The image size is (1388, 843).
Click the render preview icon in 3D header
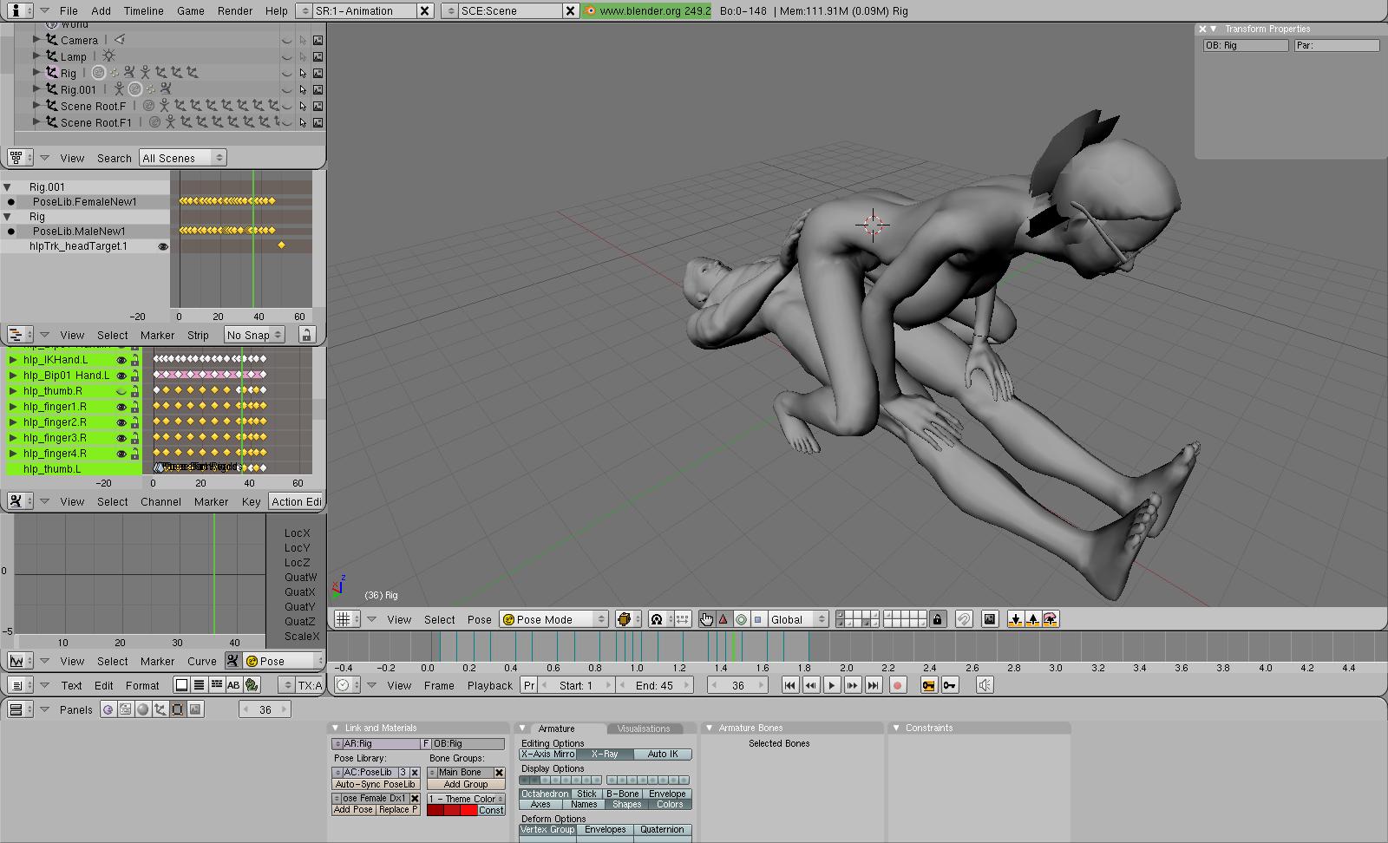tap(989, 619)
